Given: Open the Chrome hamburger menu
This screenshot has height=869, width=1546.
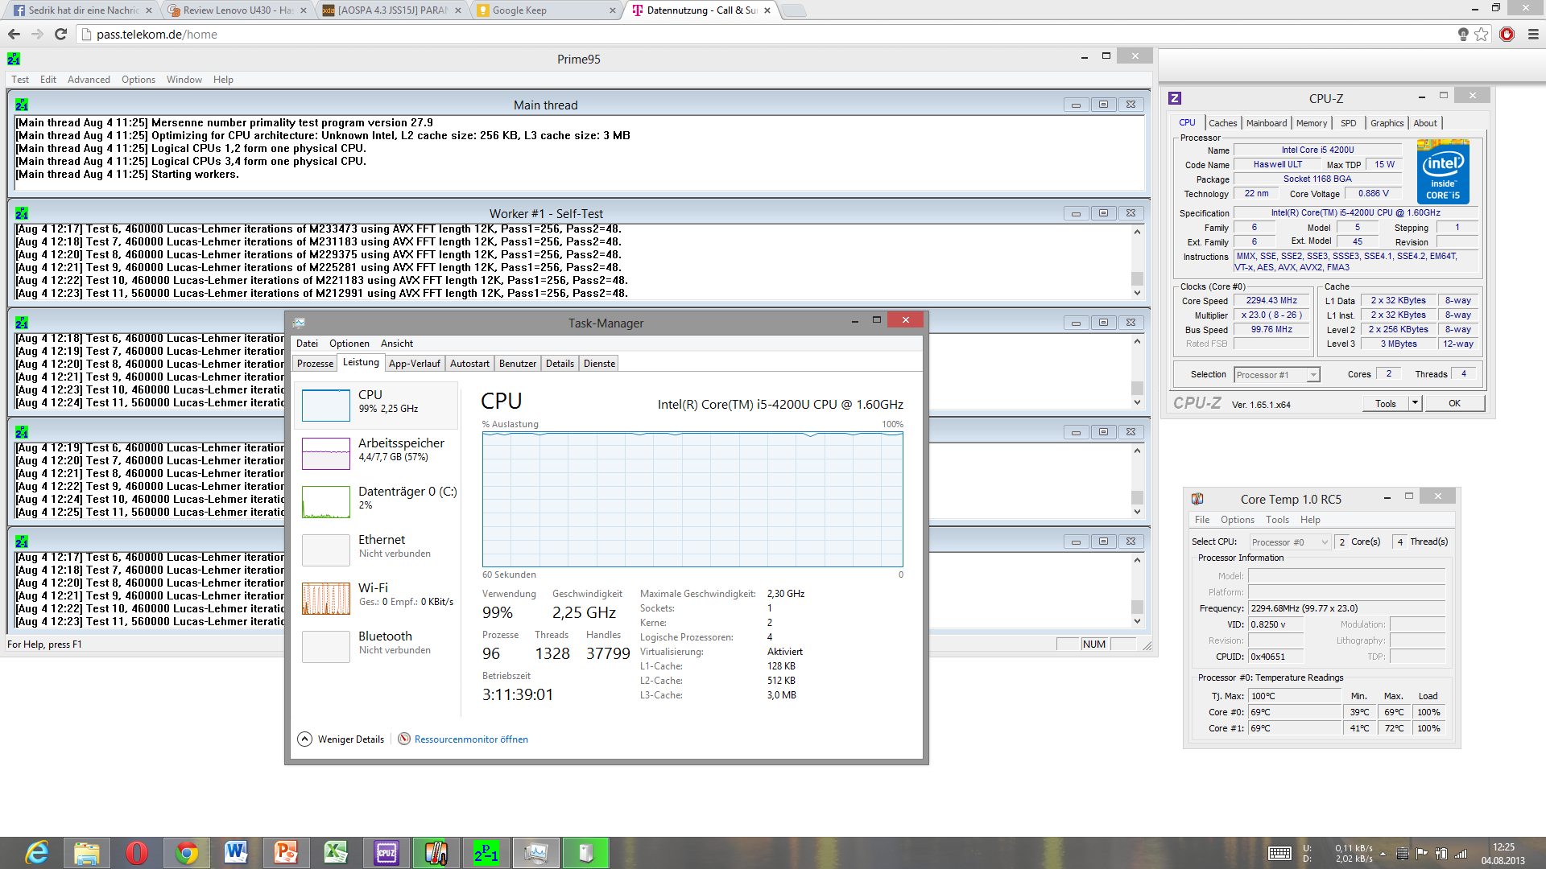Looking at the screenshot, I should tap(1533, 34).
